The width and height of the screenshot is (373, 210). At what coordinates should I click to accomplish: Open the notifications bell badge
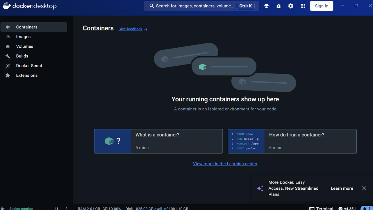pos(366,208)
